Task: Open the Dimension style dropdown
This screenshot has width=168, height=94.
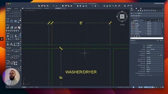Action: 155,59
